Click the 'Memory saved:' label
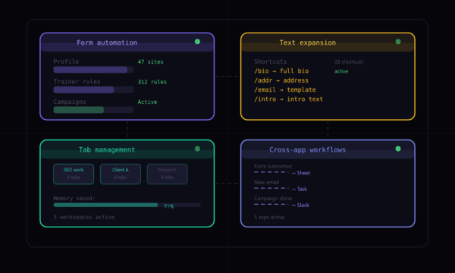 coord(74,199)
